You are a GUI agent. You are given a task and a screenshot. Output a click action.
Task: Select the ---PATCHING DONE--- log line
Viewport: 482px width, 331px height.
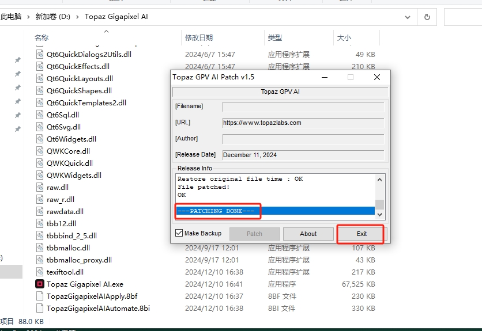click(x=276, y=211)
